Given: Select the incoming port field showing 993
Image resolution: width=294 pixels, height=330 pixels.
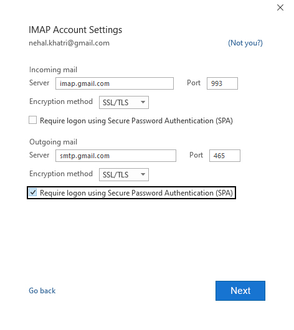Looking at the screenshot, I should click(x=222, y=83).
